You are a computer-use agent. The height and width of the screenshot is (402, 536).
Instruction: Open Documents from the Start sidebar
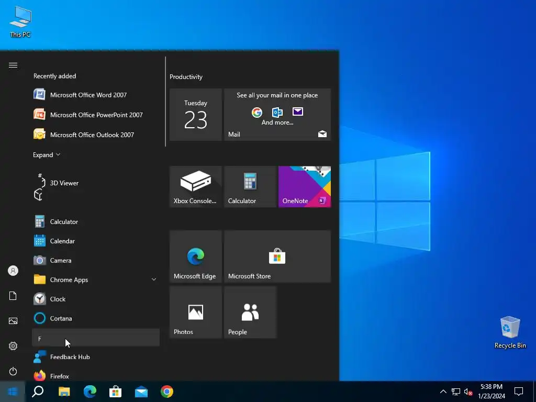(x=13, y=296)
